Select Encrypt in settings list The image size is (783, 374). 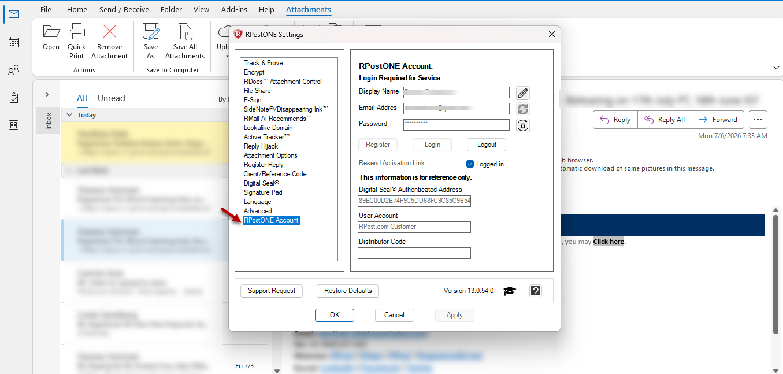coord(254,72)
